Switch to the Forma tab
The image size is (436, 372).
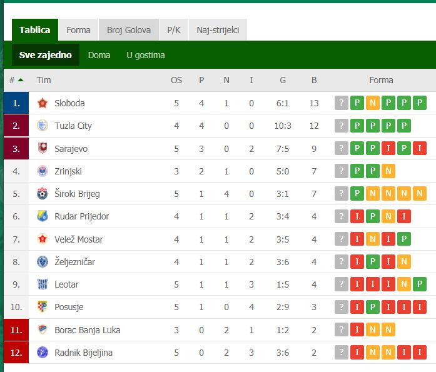[78, 30]
